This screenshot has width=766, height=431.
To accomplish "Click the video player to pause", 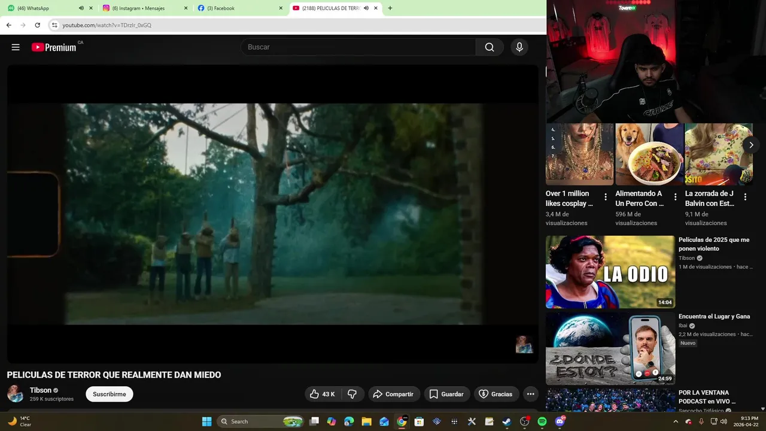I will coord(273,214).
